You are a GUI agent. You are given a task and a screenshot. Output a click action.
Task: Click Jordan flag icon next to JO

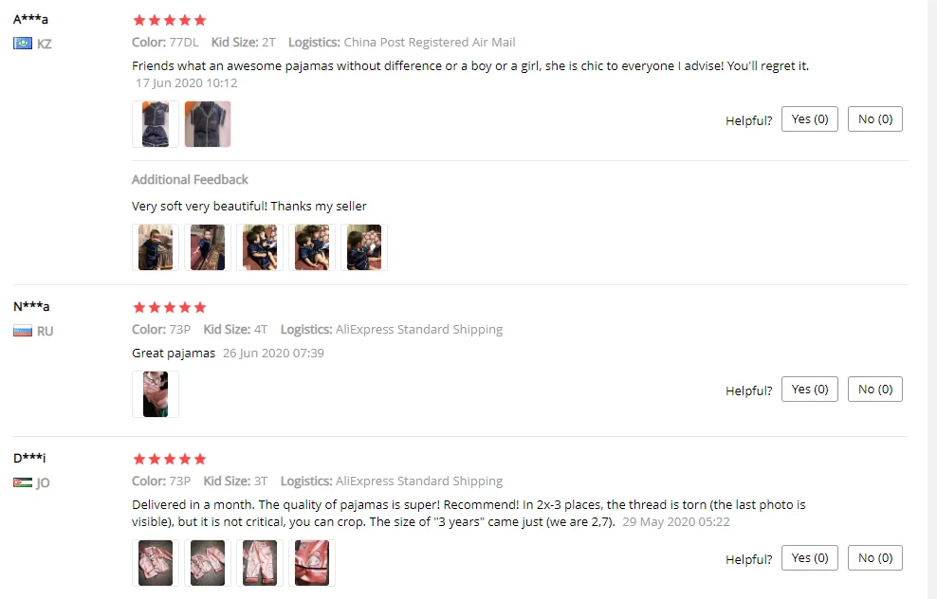click(23, 482)
